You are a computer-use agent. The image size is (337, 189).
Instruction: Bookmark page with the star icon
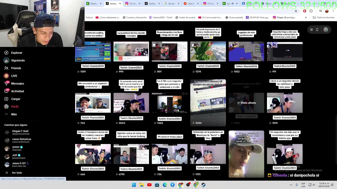coord(296,11)
